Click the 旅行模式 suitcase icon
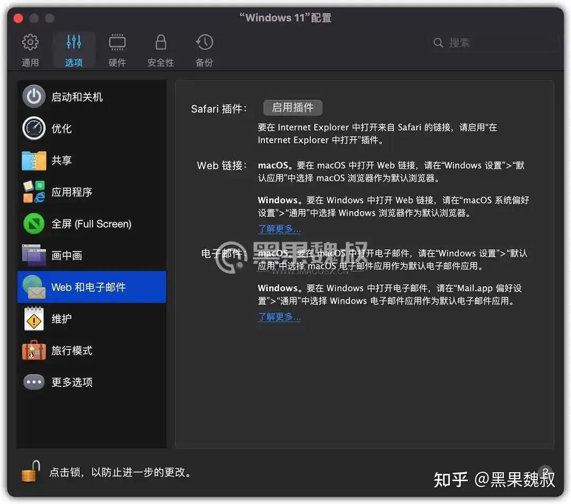This screenshot has height=504, width=571. (x=34, y=350)
